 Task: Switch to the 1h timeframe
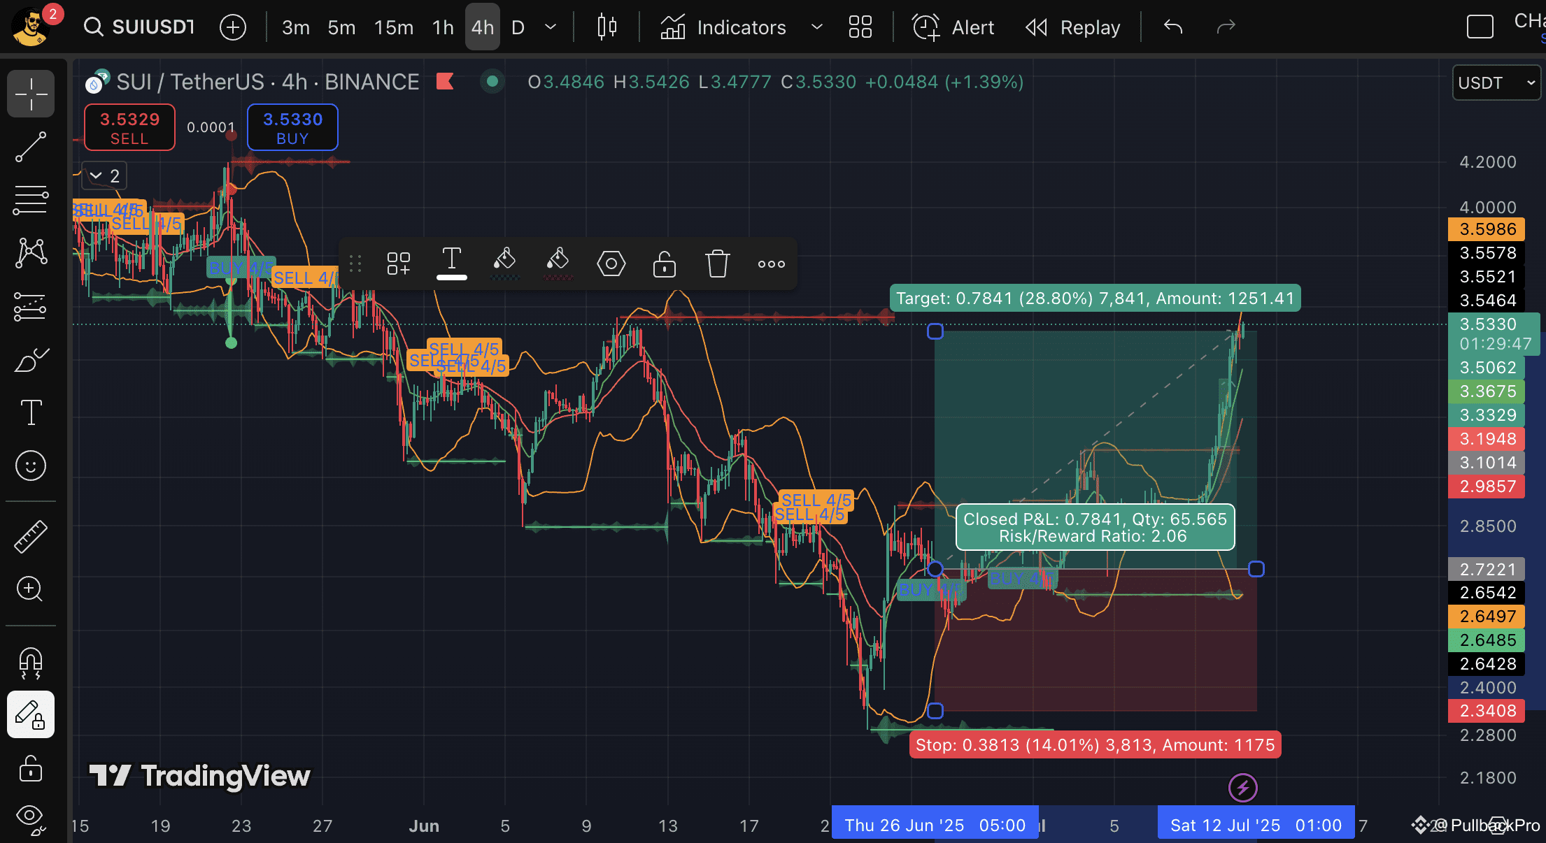[x=443, y=27]
